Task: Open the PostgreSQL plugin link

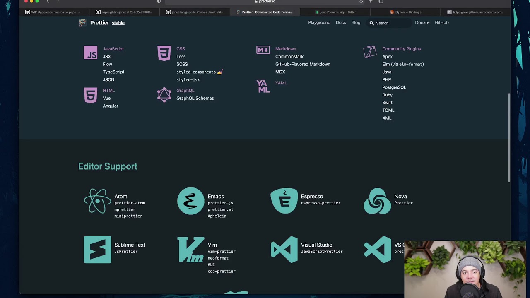Action: [x=394, y=87]
